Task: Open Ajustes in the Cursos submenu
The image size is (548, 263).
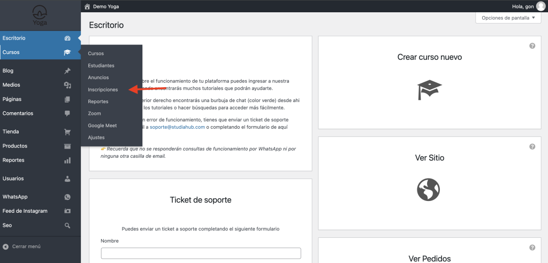Action: [x=97, y=137]
